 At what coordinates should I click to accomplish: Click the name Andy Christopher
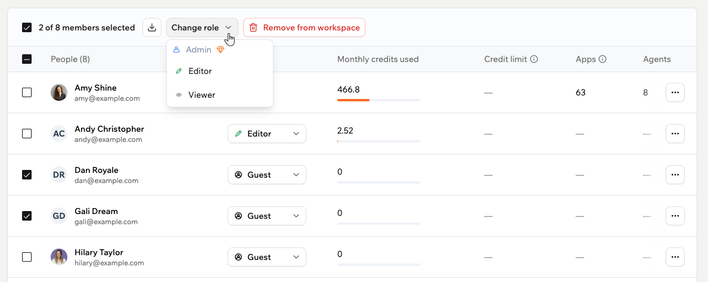pos(109,129)
